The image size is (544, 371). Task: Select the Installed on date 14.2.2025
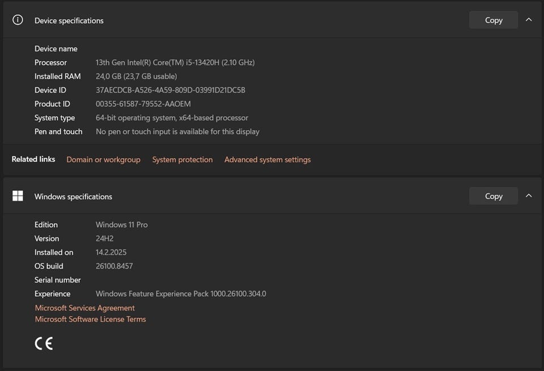111,253
